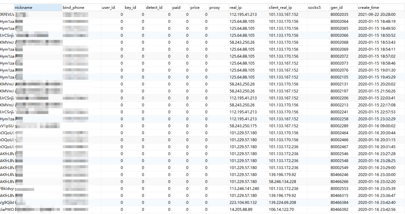Screen dimensions: 405x214
Task: Click the real_ip cell 223.104.90.132
Action: pyautogui.click(x=243, y=203)
